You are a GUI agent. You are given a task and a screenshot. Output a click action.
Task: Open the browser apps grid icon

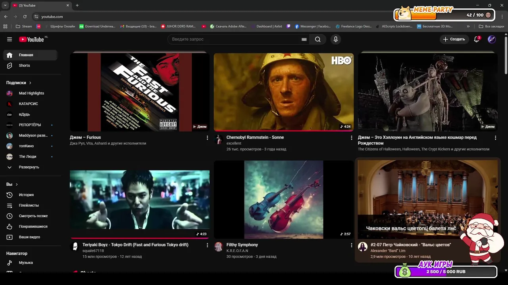click(x=5, y=27)
